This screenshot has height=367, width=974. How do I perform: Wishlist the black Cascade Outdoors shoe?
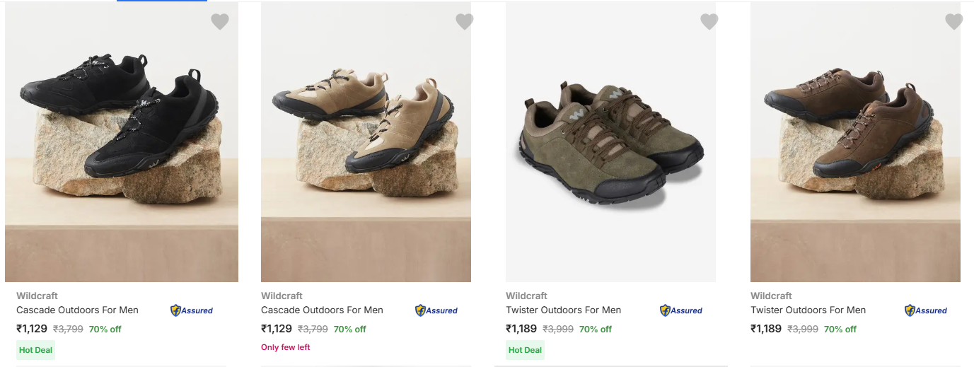tap(220, 22)
